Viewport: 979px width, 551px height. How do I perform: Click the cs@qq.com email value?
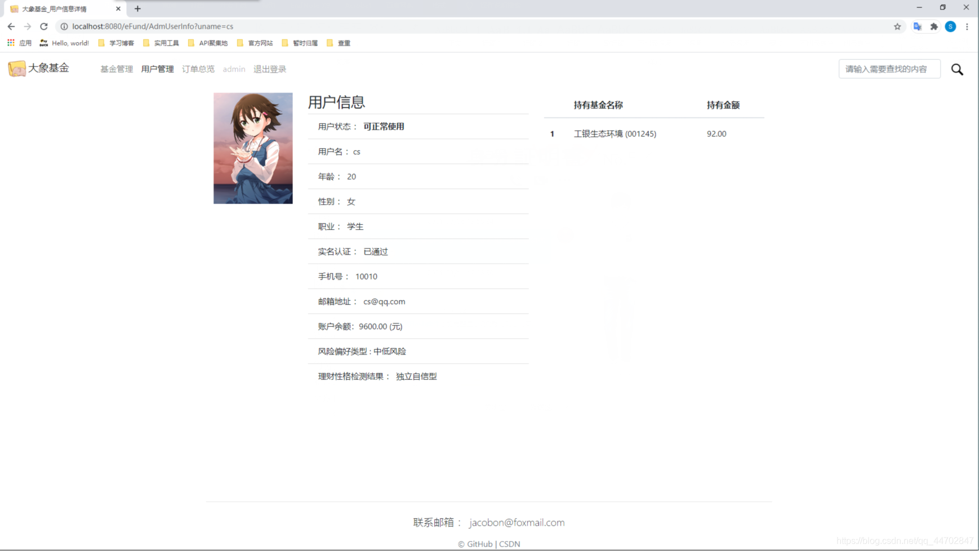pos(384,301)
